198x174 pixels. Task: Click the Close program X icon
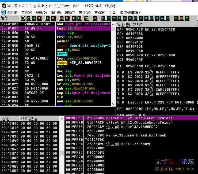coord(39,18)
